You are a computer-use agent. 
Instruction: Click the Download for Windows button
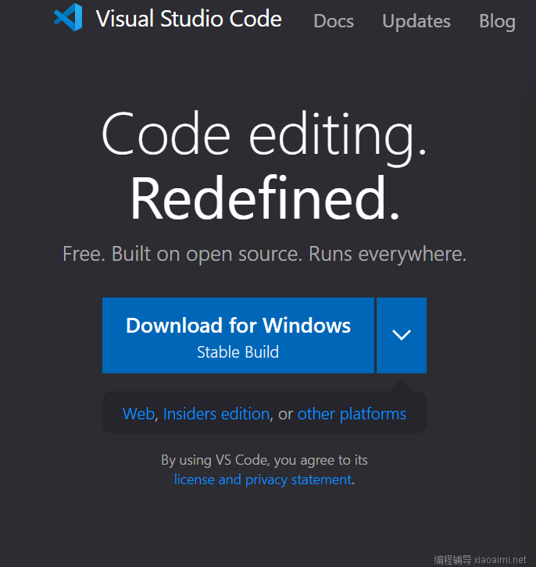point(238,335)
